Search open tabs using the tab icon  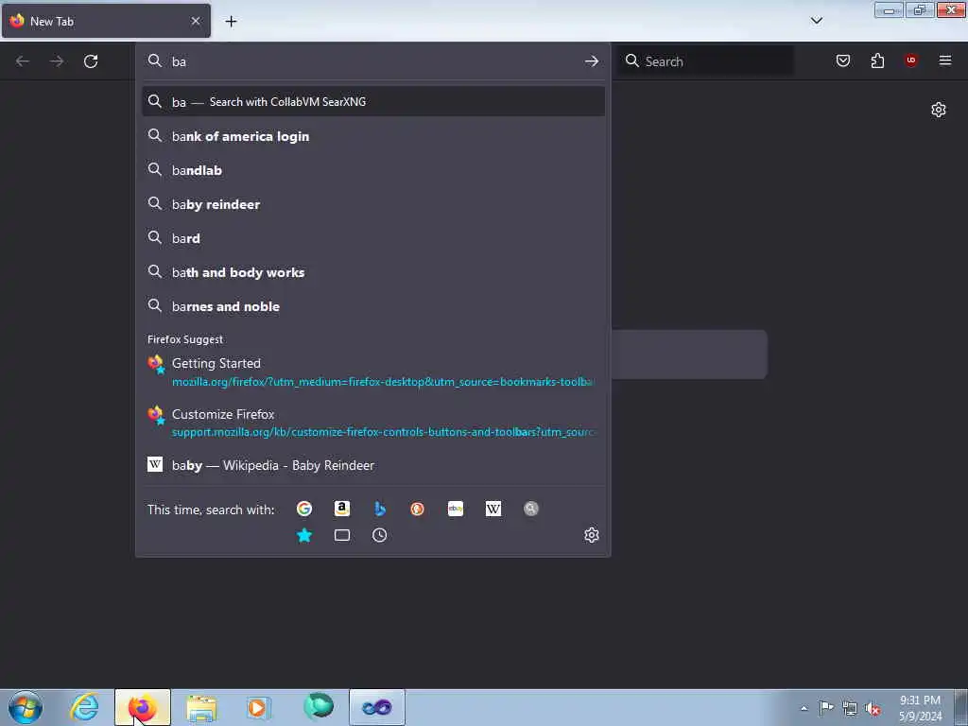pyautogui.click(x=342, y=535)
